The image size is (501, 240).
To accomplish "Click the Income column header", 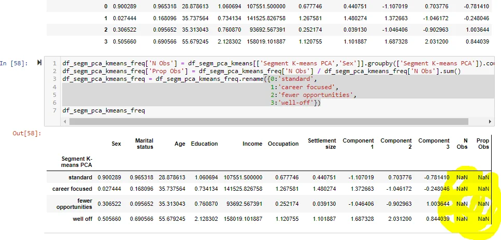I will tap(252, 144).
